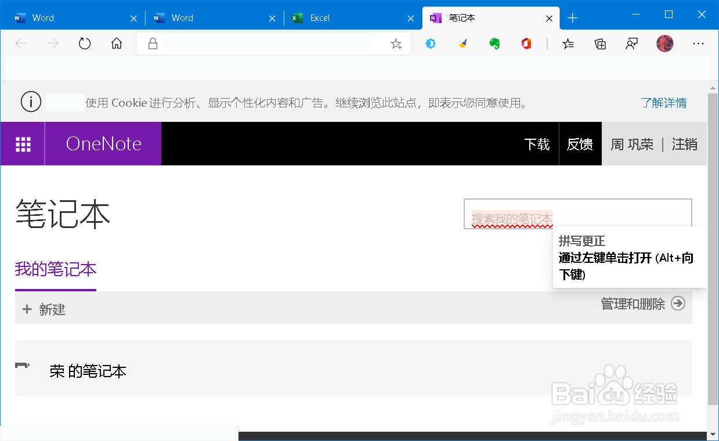719x441 pixels.
Task: Close the 笔记本 OneNote tab
Action: coord(550,19)
